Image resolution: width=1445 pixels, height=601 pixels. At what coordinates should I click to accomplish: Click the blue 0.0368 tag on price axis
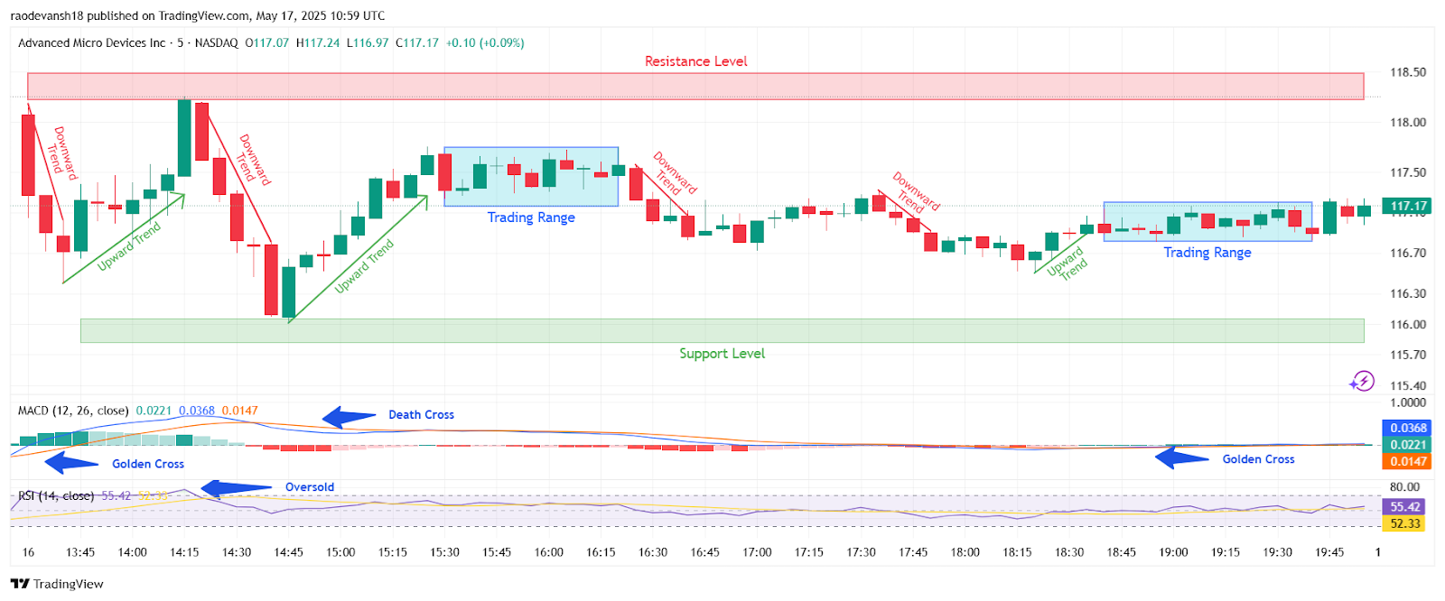1406,428
